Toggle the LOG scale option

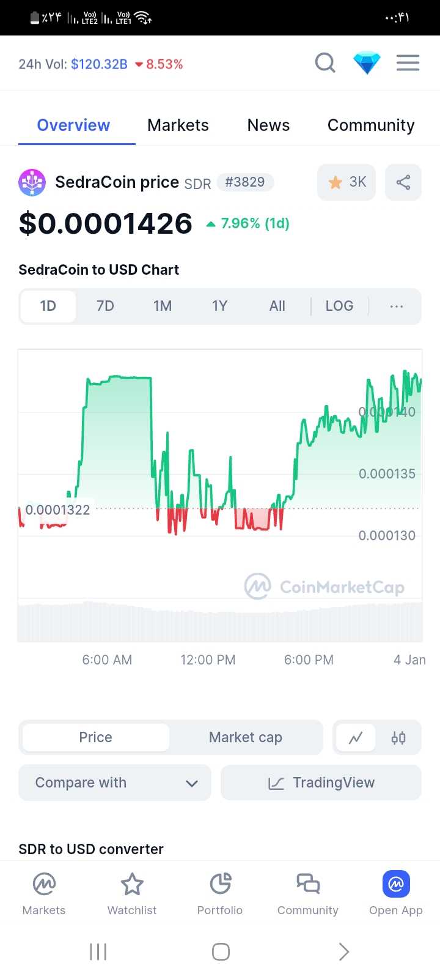tap(339, 306)
